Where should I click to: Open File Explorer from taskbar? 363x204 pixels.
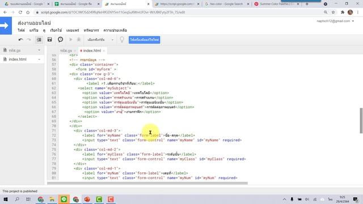[52, 199]
